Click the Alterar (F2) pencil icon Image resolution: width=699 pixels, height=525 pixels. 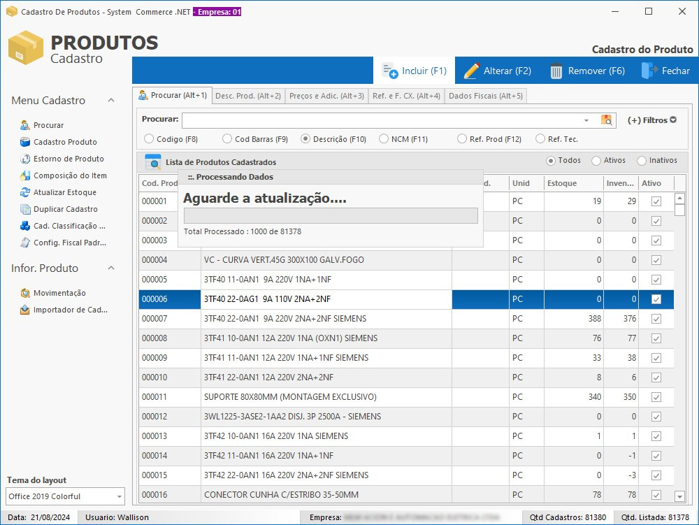[472, 71]
